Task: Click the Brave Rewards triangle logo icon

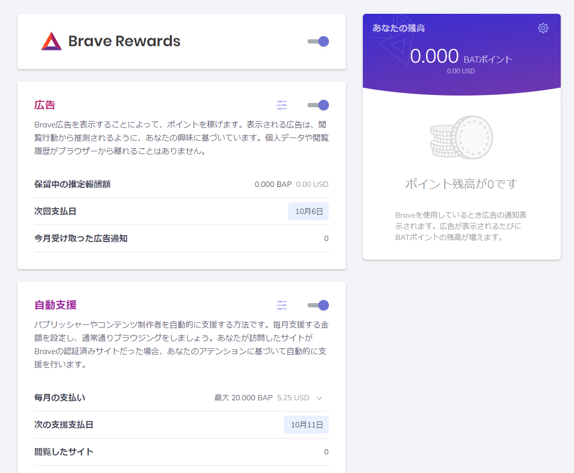Action: tap(51, 41)
